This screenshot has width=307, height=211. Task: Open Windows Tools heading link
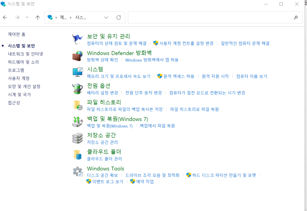coord(105,168)
